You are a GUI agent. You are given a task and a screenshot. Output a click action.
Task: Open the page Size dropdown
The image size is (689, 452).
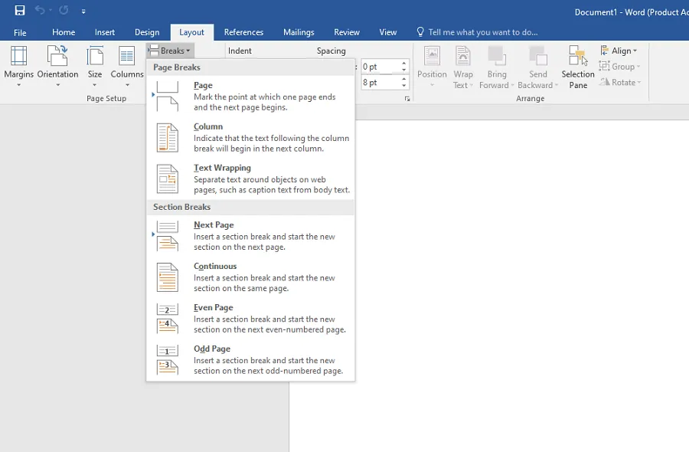tap(94, 66)
